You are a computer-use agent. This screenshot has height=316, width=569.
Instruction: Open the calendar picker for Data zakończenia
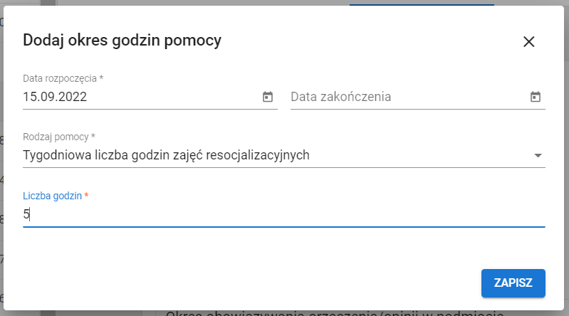(x=536, y=97)
